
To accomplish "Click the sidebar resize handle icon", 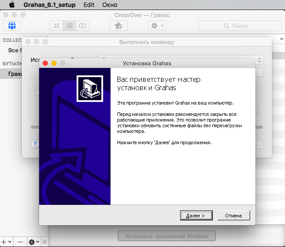I will 44,242.
